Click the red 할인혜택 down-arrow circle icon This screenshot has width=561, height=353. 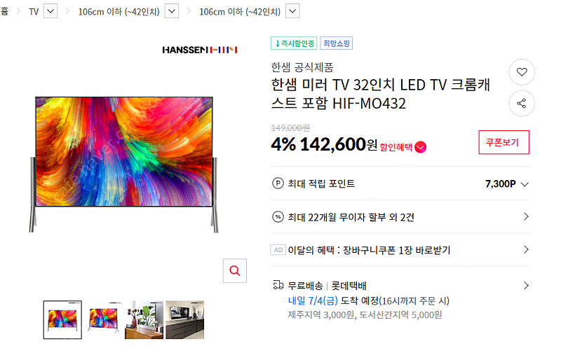pos(420,147)
